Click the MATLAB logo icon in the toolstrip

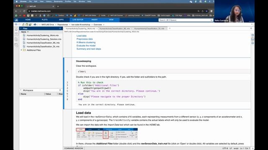click(16, 20)
